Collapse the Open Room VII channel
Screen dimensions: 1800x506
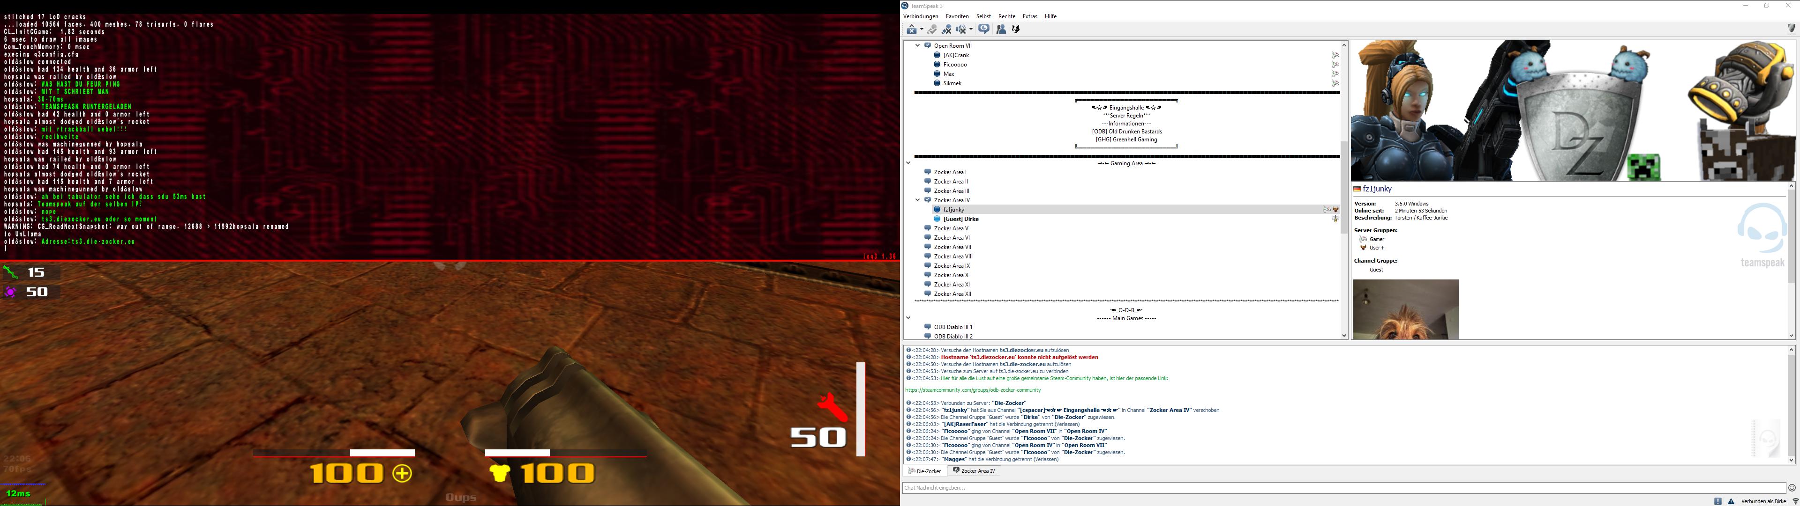917,45
